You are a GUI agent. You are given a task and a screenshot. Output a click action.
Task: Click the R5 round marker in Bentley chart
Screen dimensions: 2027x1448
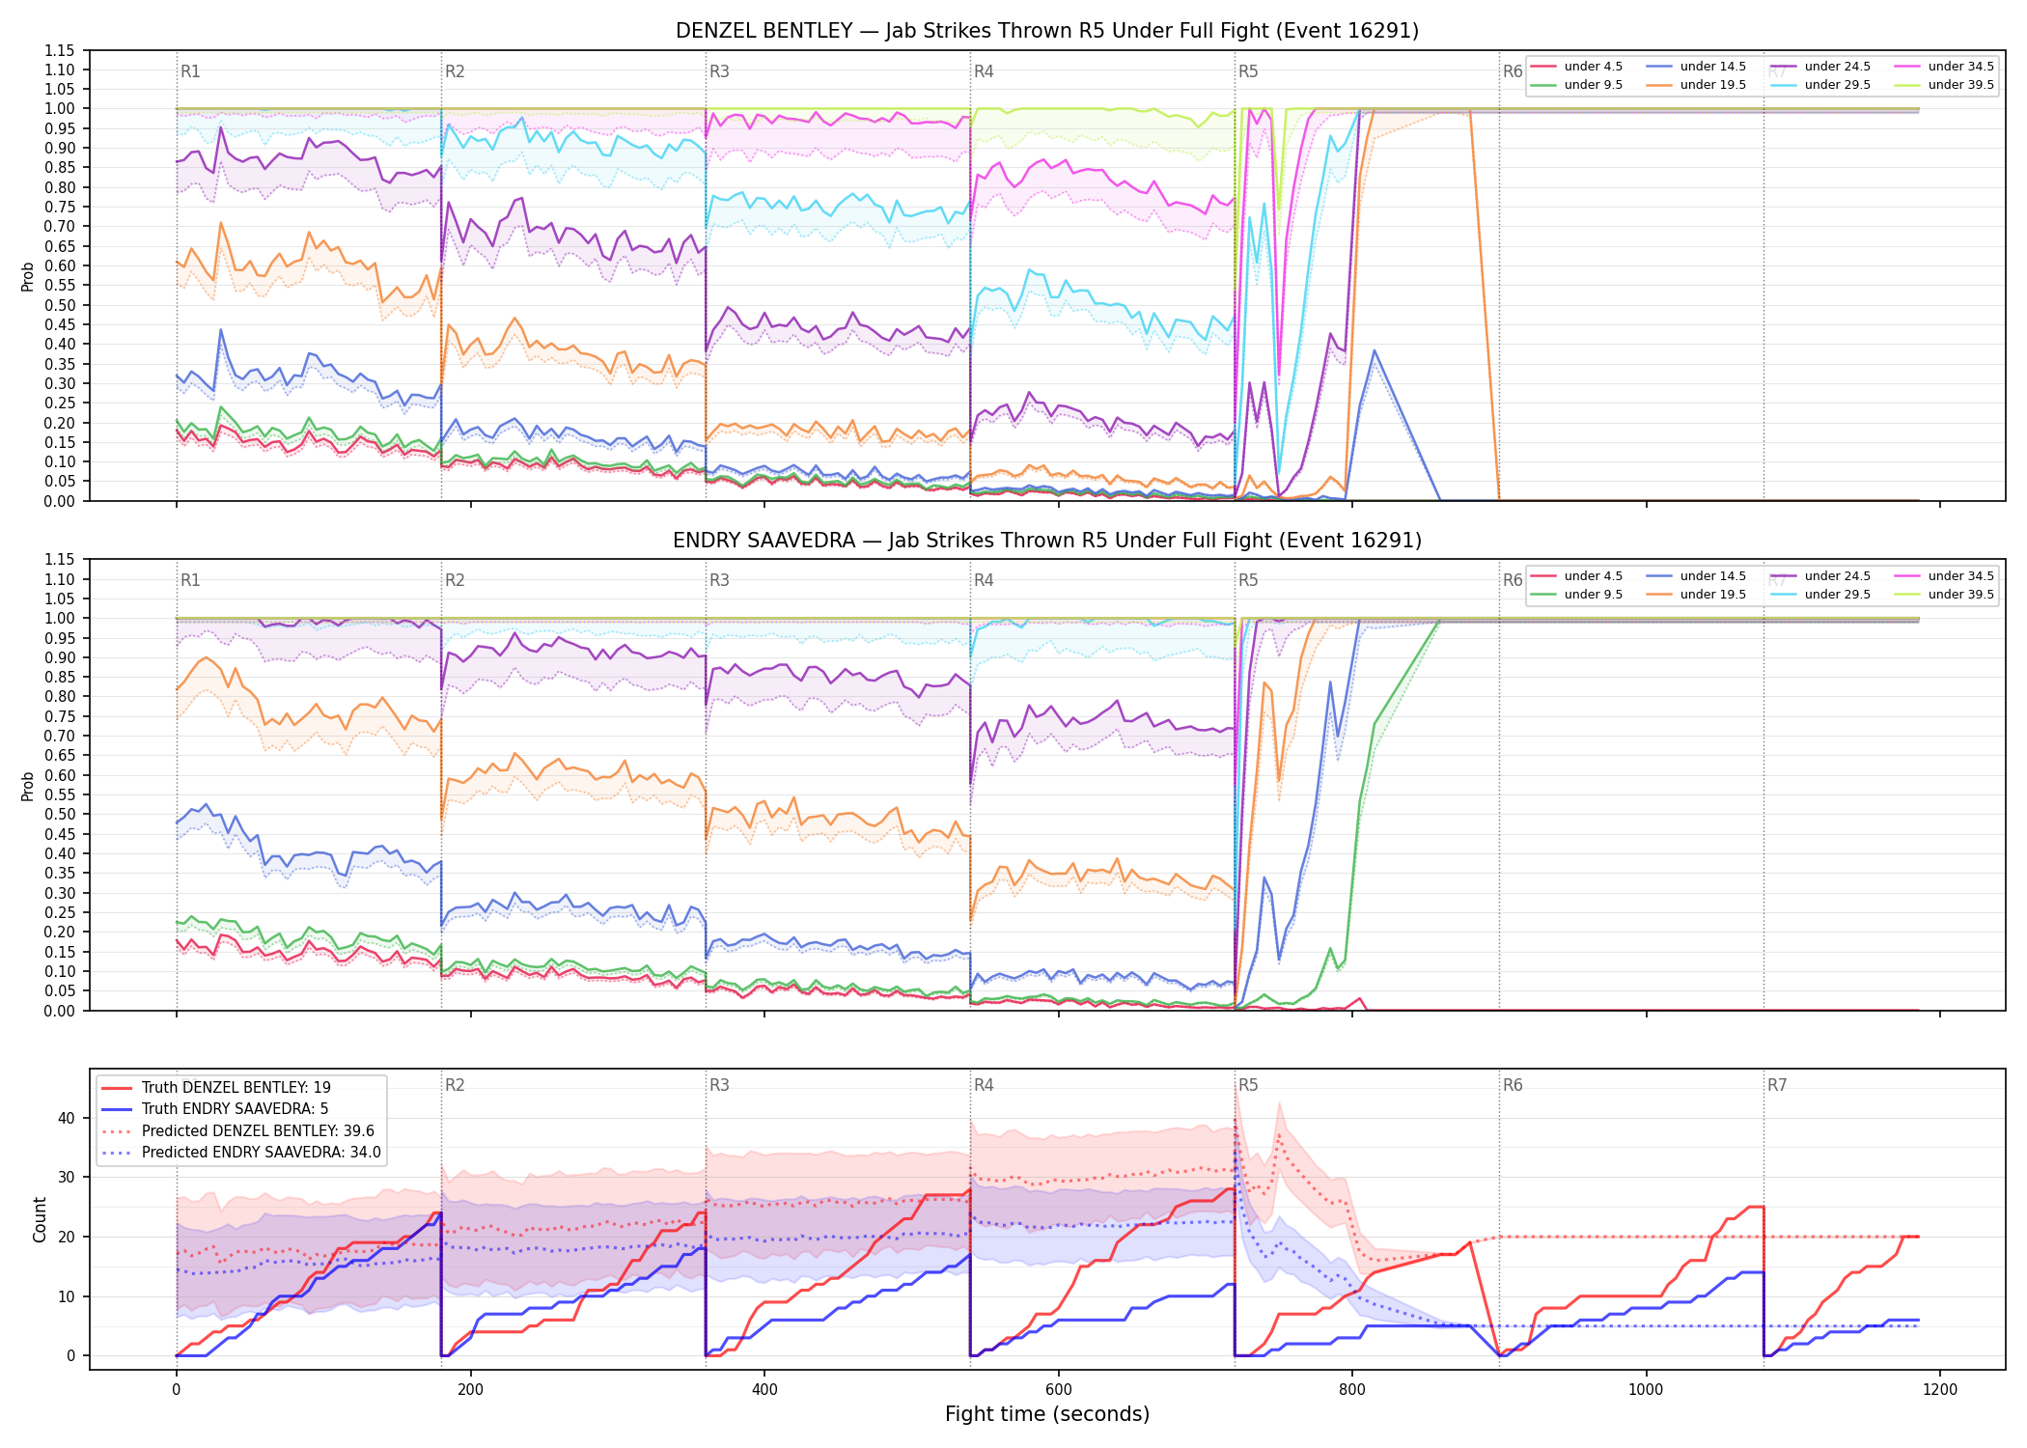(1248, 71)
